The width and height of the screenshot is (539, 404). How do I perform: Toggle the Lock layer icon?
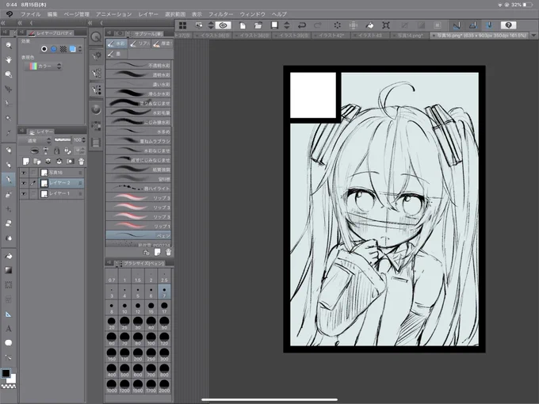click(57, 151)
